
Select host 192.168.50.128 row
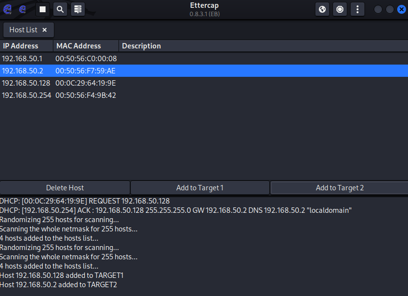[x=204, y=83]
